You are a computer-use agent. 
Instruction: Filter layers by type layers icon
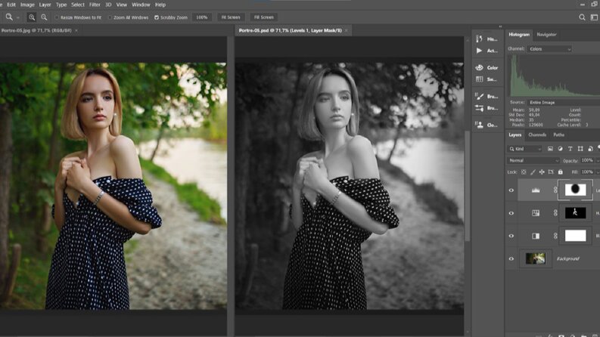[570, 149]
